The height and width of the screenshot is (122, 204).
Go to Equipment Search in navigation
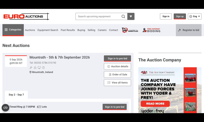coord(48,30)
